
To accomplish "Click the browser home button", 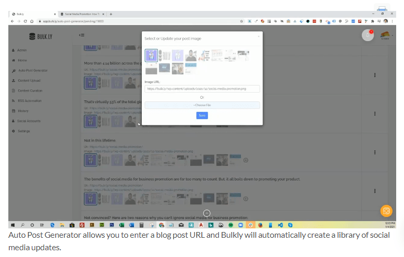I will [x=32, y=21].
